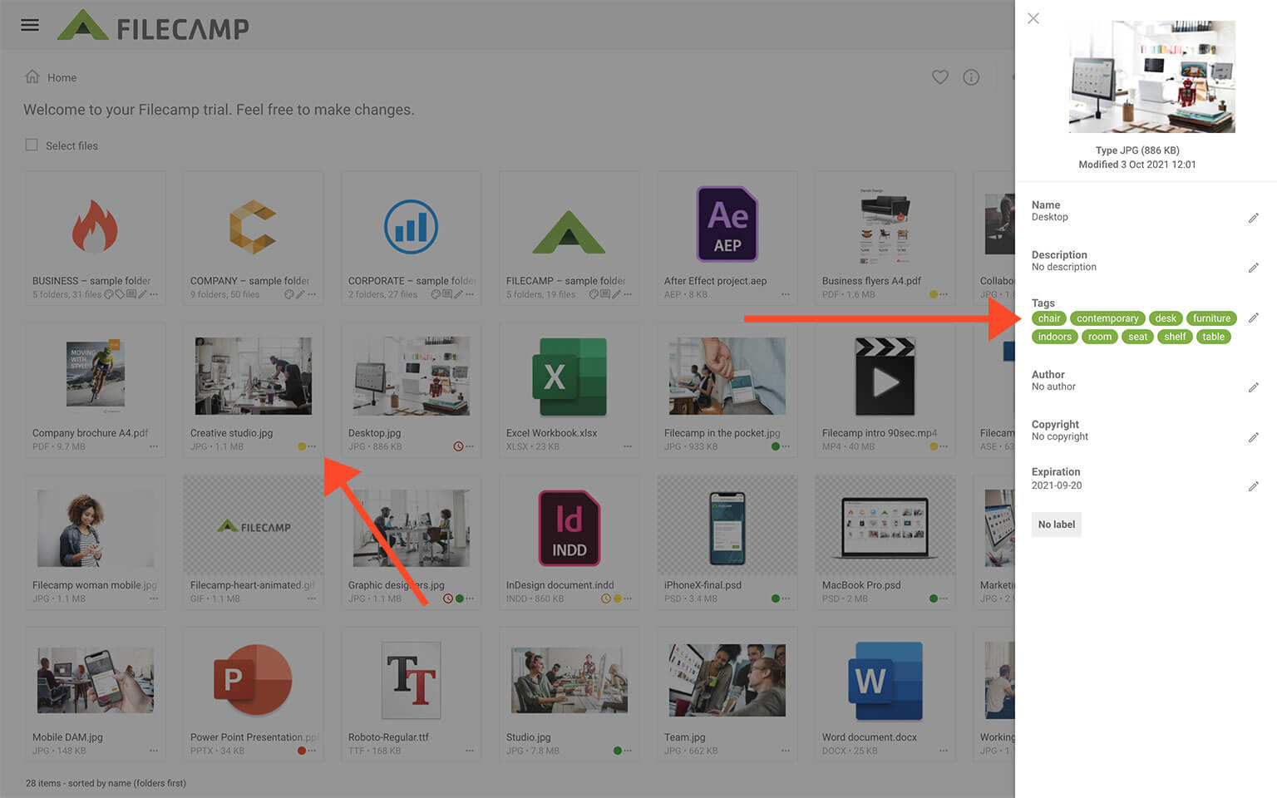
Task: Close the file details panel
Action: [1033, 18]
